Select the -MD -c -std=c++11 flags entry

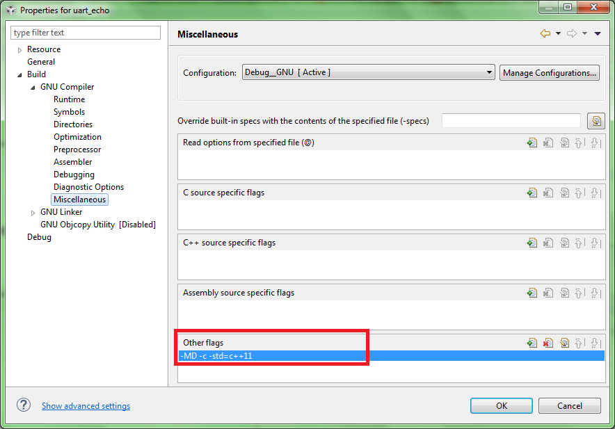[x=392, y=356]
